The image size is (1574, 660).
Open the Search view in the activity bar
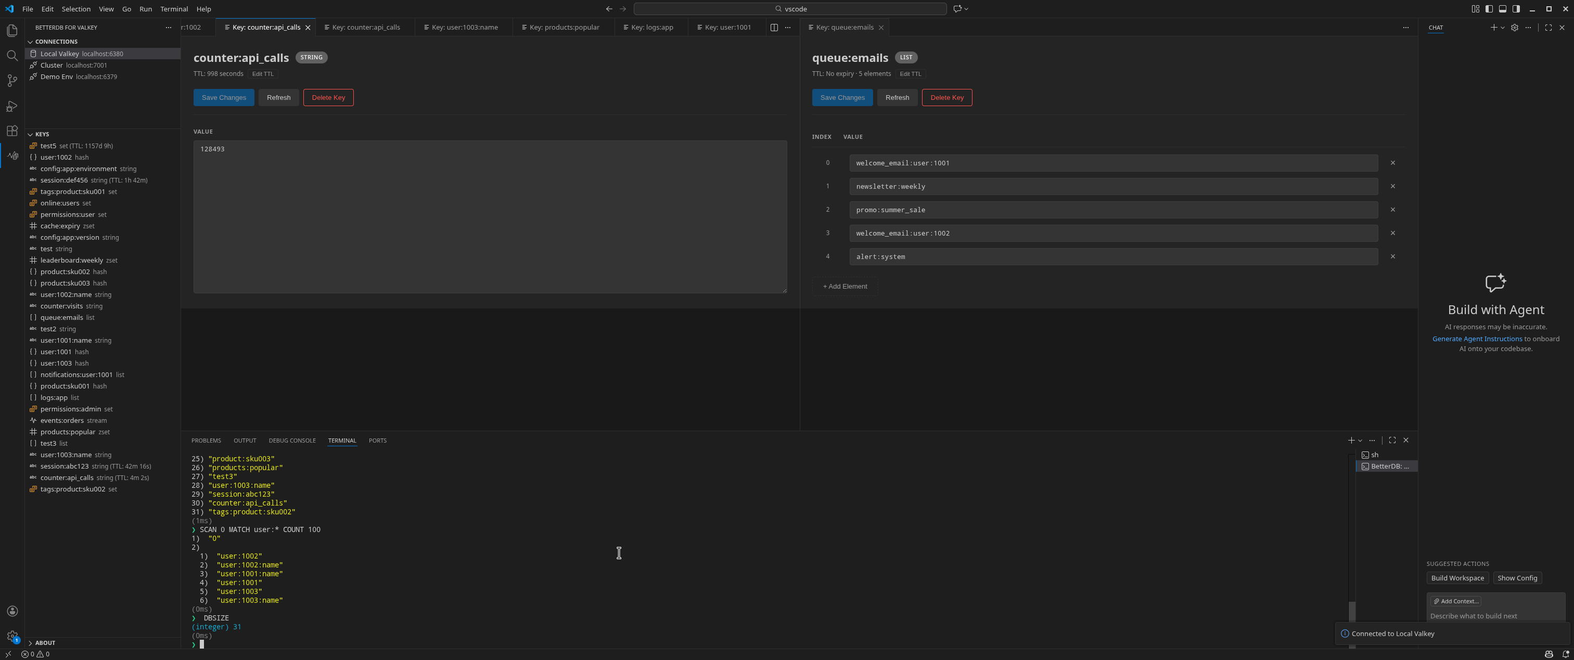(x=12, y=55)
